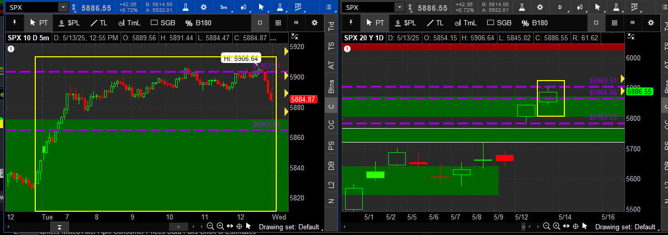Viewport: 668px width, 235px height.
Task: Click the left chart horizontal scrollbar handle
Action: (x=179, y=227)
